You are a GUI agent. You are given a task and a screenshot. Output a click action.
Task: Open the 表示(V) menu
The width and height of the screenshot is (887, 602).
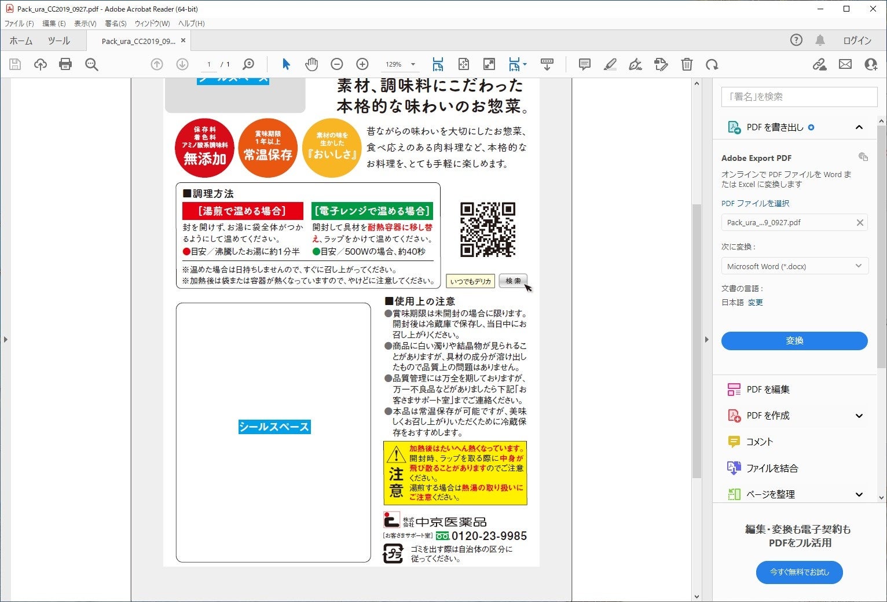point(85,24)
